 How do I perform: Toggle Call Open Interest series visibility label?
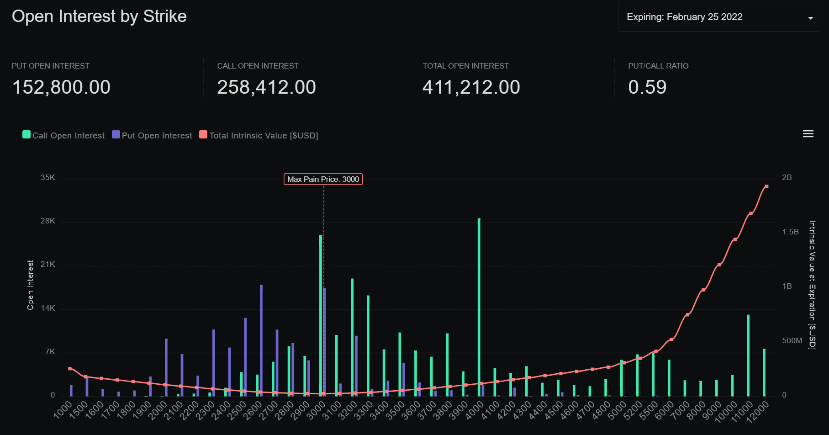click(x=69, y=136)
